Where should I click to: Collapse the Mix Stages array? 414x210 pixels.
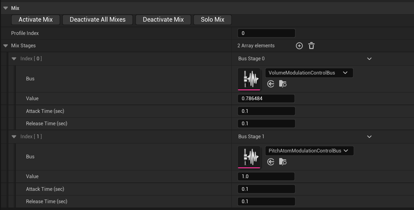(x=6, y=46)
